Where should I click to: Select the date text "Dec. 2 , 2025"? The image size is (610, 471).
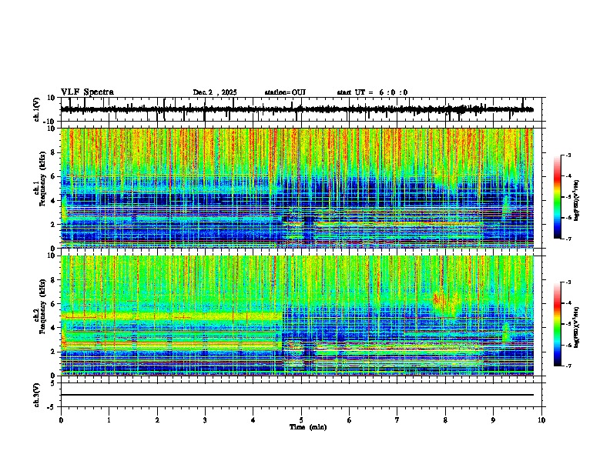[x=215, y=92]
